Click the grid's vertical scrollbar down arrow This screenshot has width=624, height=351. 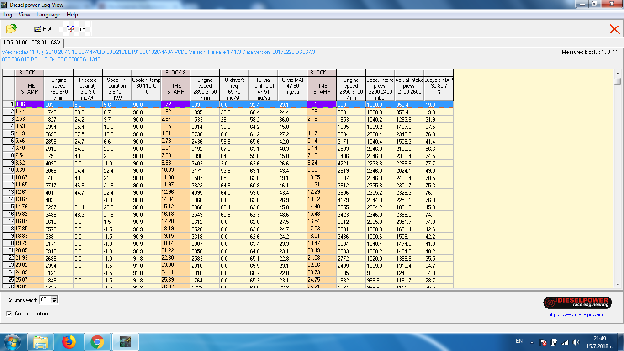pos(618,284)
